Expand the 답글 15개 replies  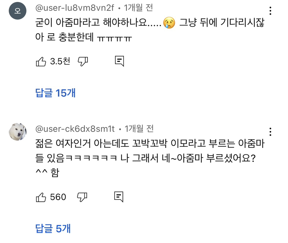(55, 93)
